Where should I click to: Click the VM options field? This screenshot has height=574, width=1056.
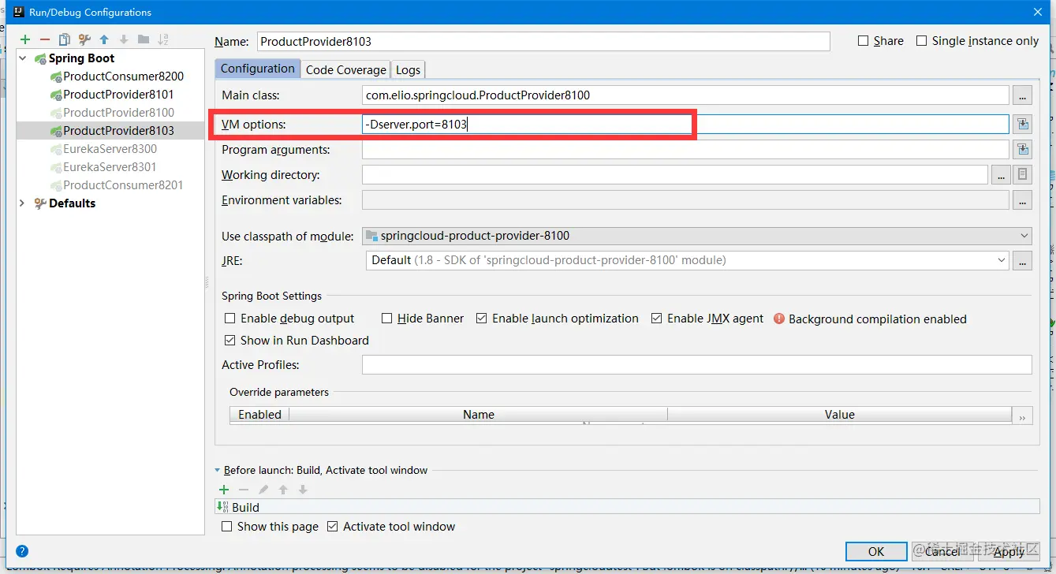coord(685,124)
